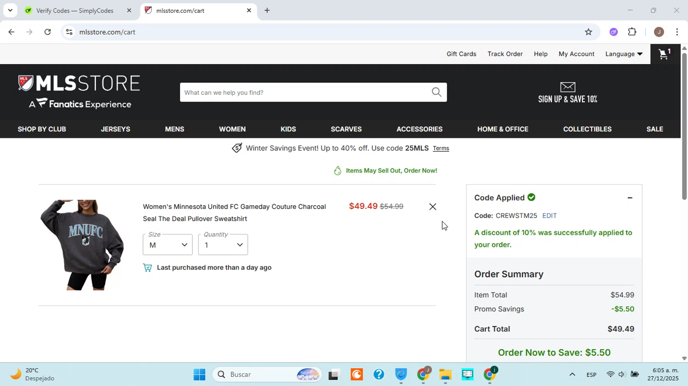This screenshot has width=688, height=386.
Task: Open the Windows Start menu
Action: tap(200, 375)
